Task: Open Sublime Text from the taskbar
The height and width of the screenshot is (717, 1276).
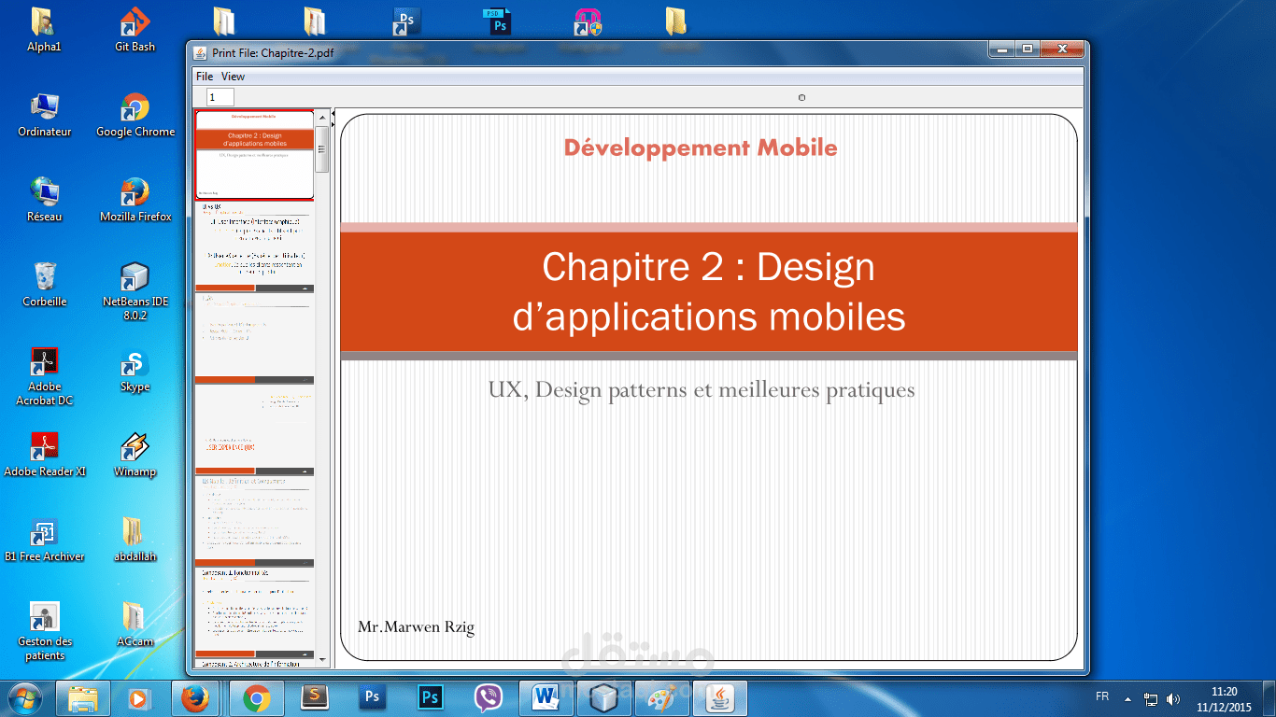Action: tap(315, 697)
